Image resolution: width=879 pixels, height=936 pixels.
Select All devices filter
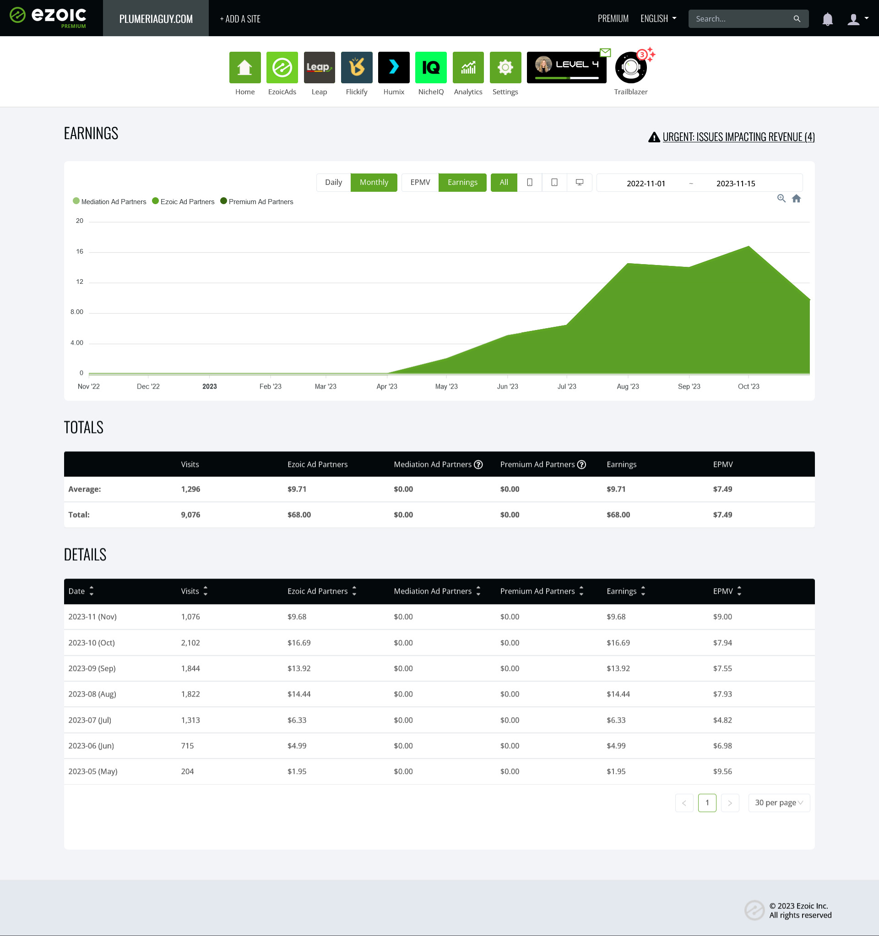(x=504, y=182)
